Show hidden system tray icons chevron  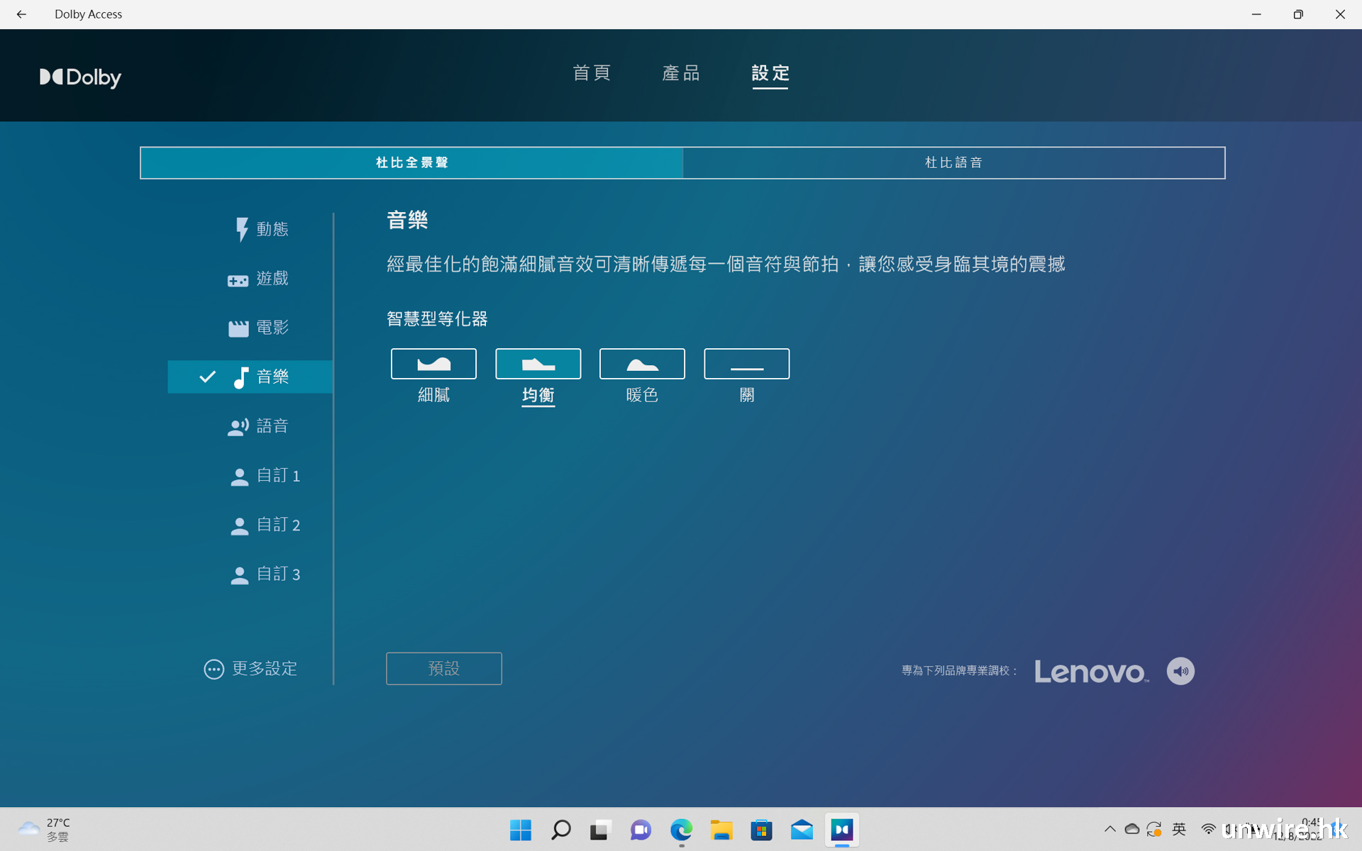1109,829
